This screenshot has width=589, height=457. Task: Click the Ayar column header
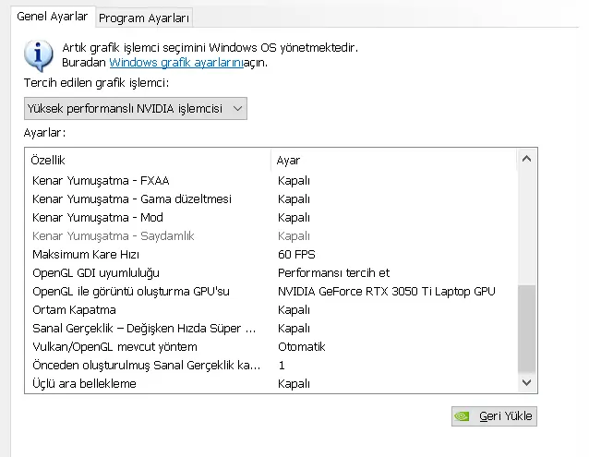coord(394,161)
